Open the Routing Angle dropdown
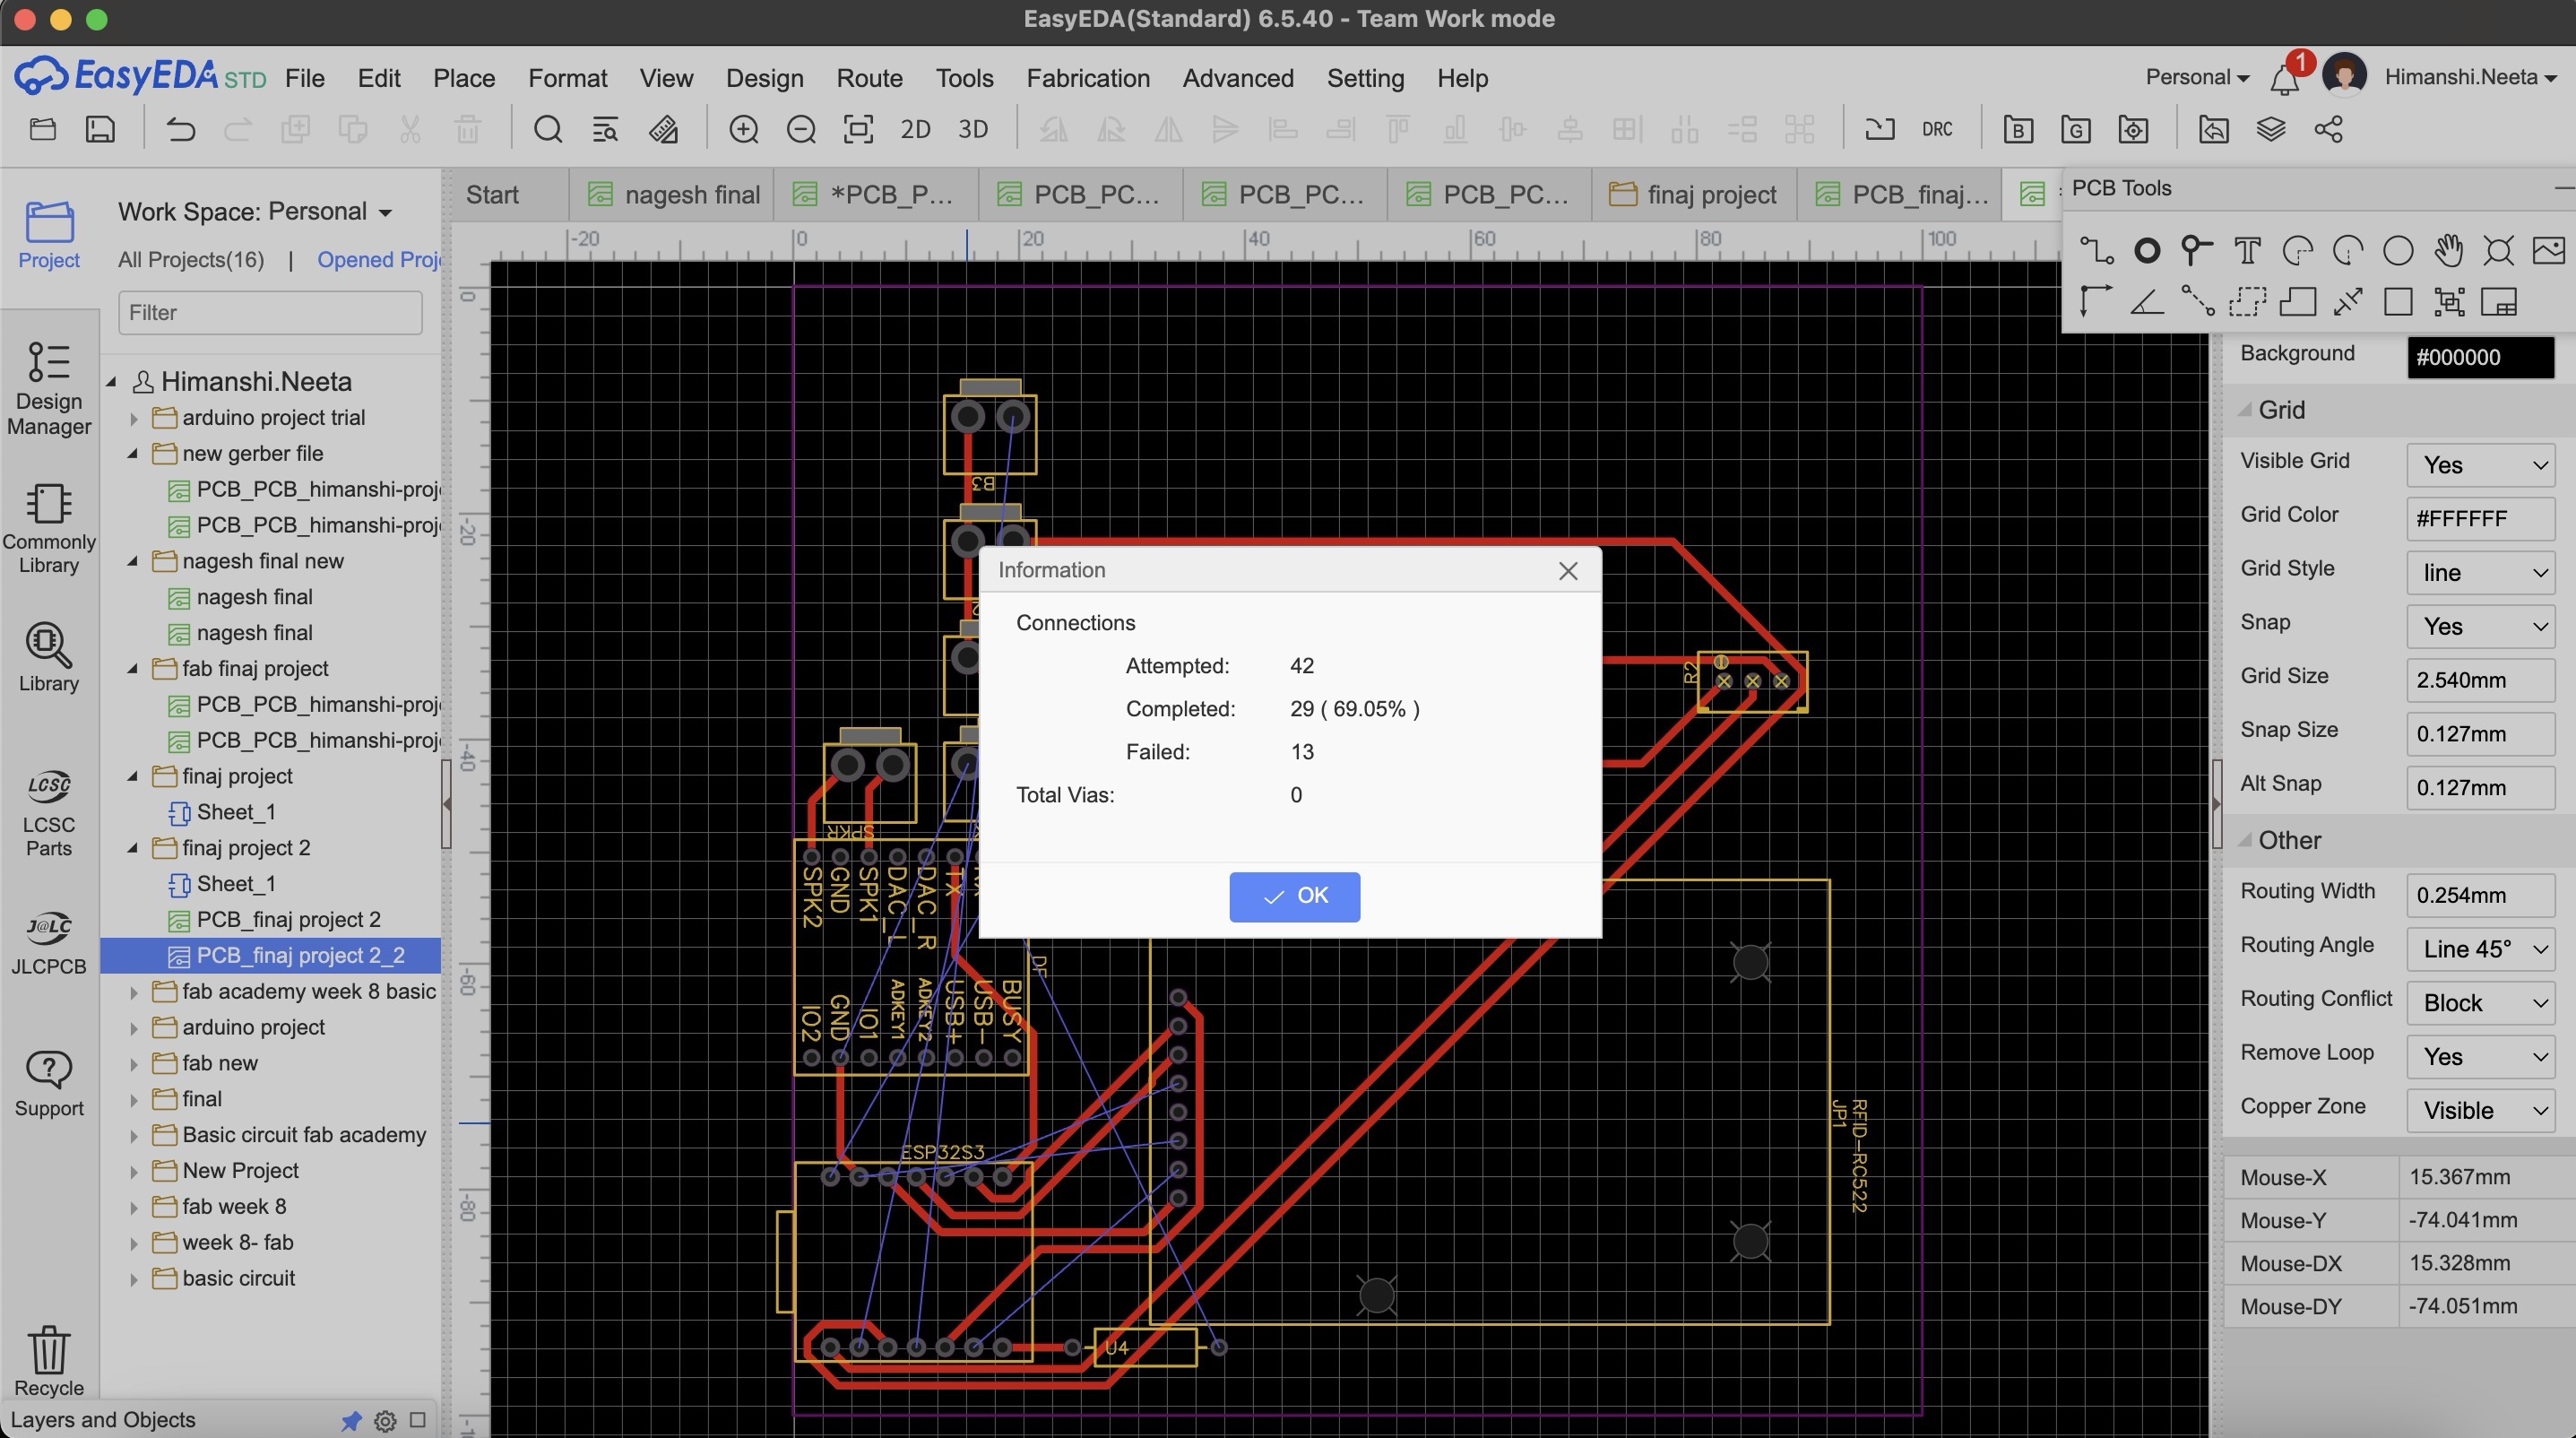2576x1438 pixels. pyautogui.click(x=2480, y=949)
